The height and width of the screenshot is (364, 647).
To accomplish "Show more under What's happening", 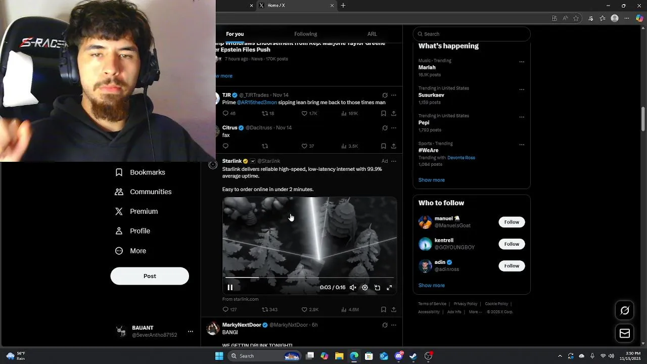I will (x=432, y=180).
